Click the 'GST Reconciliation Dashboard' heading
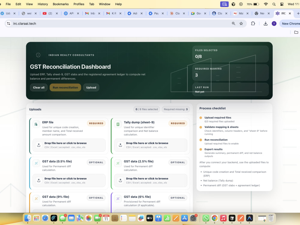Viewport: 300px width, 225px height. (x=70, y=67)
